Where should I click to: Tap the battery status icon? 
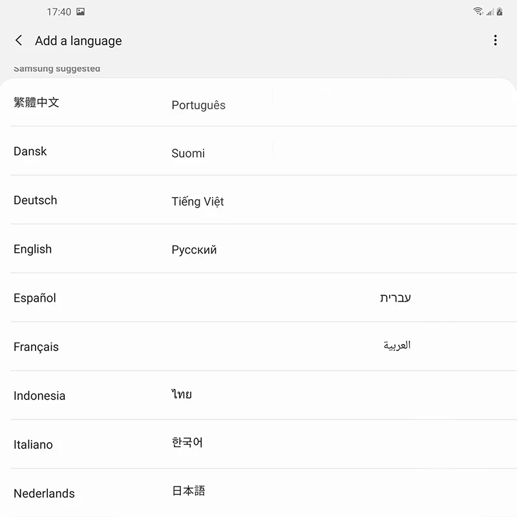click(x=500, y=12)
